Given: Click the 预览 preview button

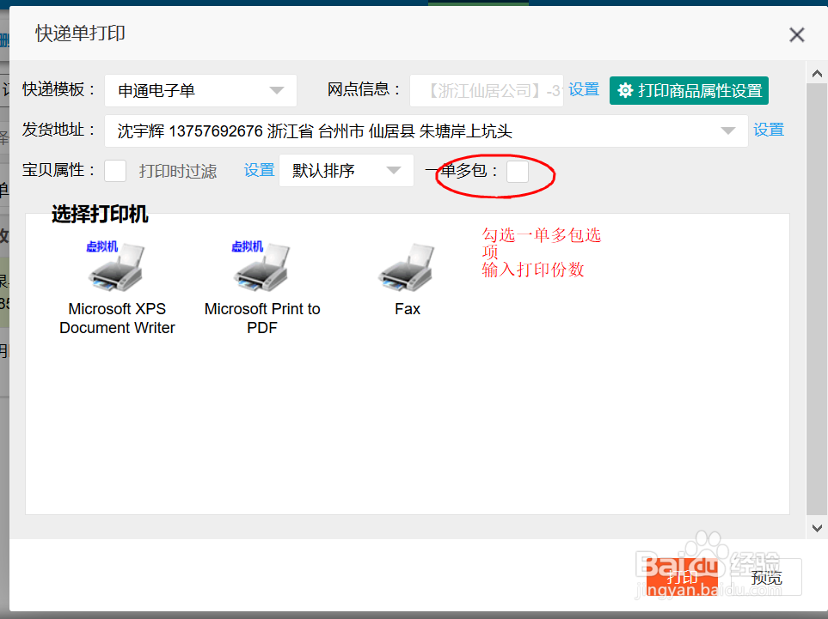Looking at the screenshot, I should point(766,577).
